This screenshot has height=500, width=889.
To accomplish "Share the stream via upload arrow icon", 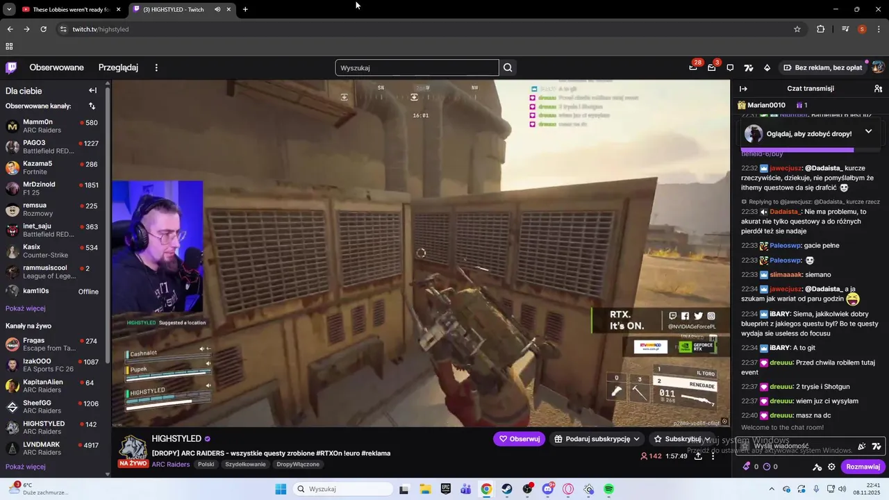I will [698, 456].
